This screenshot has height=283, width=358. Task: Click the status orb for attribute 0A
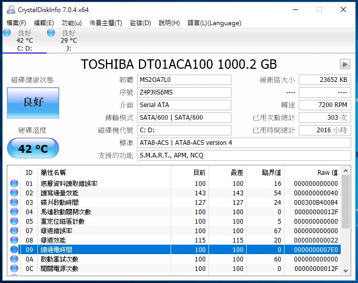(x=14, y=259)
